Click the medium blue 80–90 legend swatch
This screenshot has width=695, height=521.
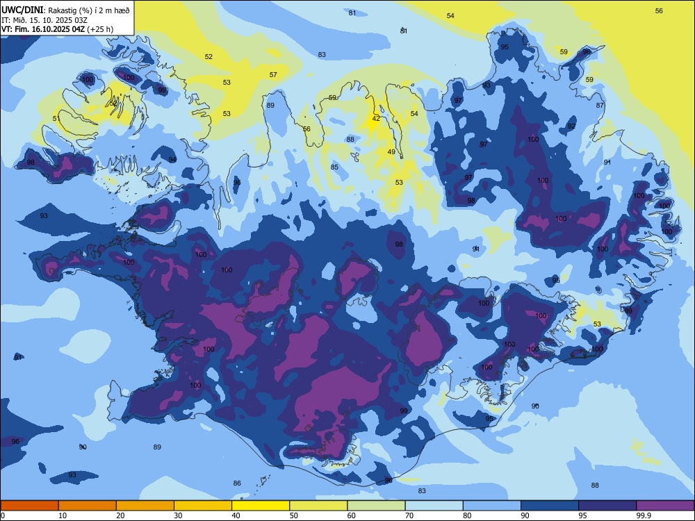click(491, 506)
